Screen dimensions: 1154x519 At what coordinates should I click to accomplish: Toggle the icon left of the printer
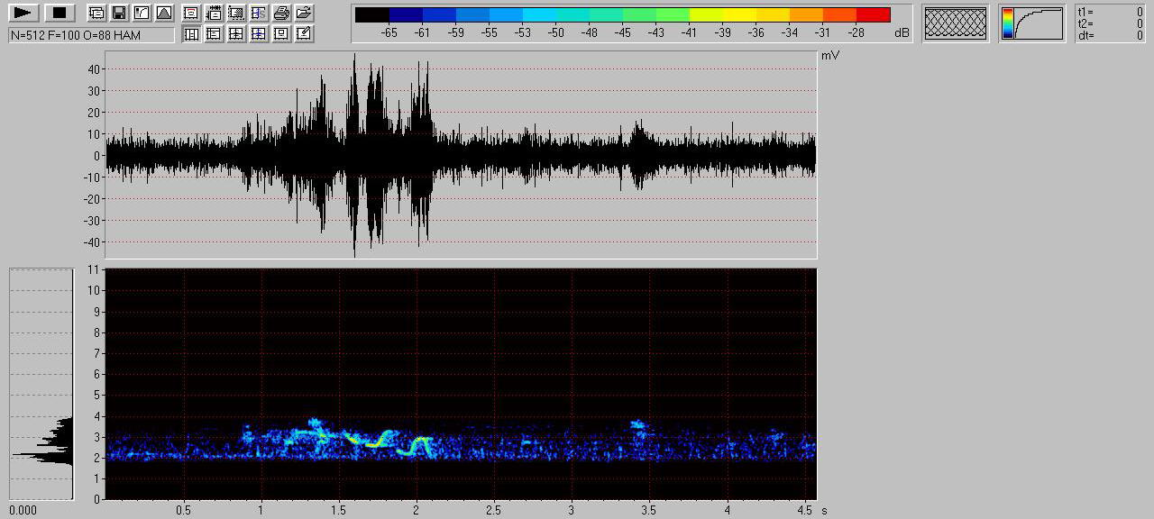click(x=259, y=13)
